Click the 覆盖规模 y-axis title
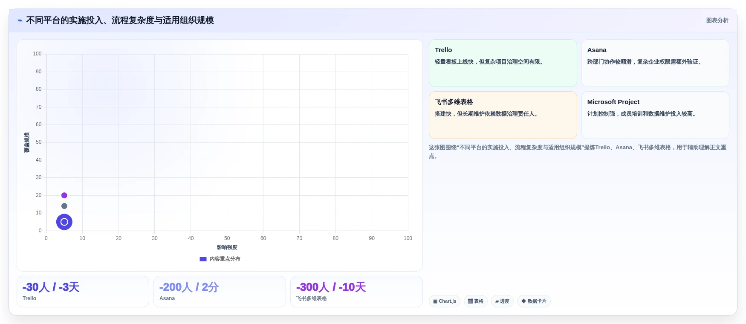 click(27, 142)
